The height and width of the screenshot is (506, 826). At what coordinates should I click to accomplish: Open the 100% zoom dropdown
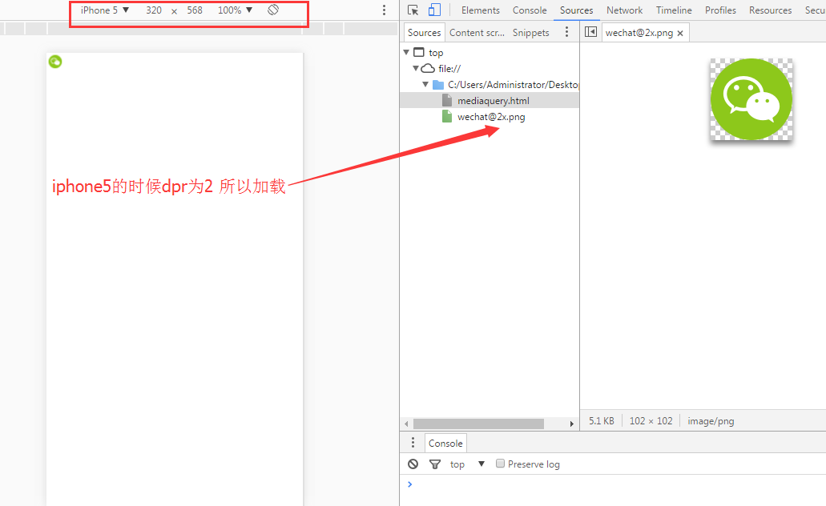pos(235,10)
